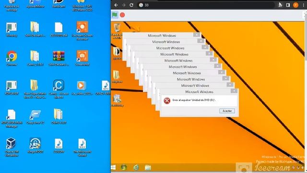Open the Cemu folder on desktop
Image resolution: width=307 pixels, height=173 pixels.
click(x=35, y=58)
